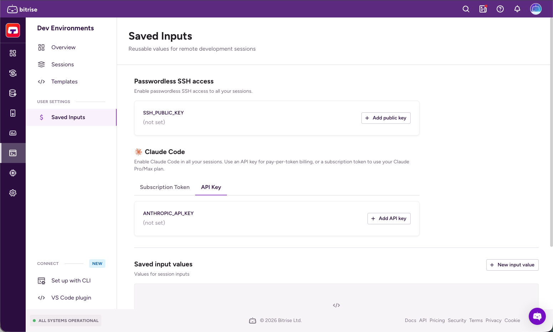Open Templates in sidebar

(71, 82)
